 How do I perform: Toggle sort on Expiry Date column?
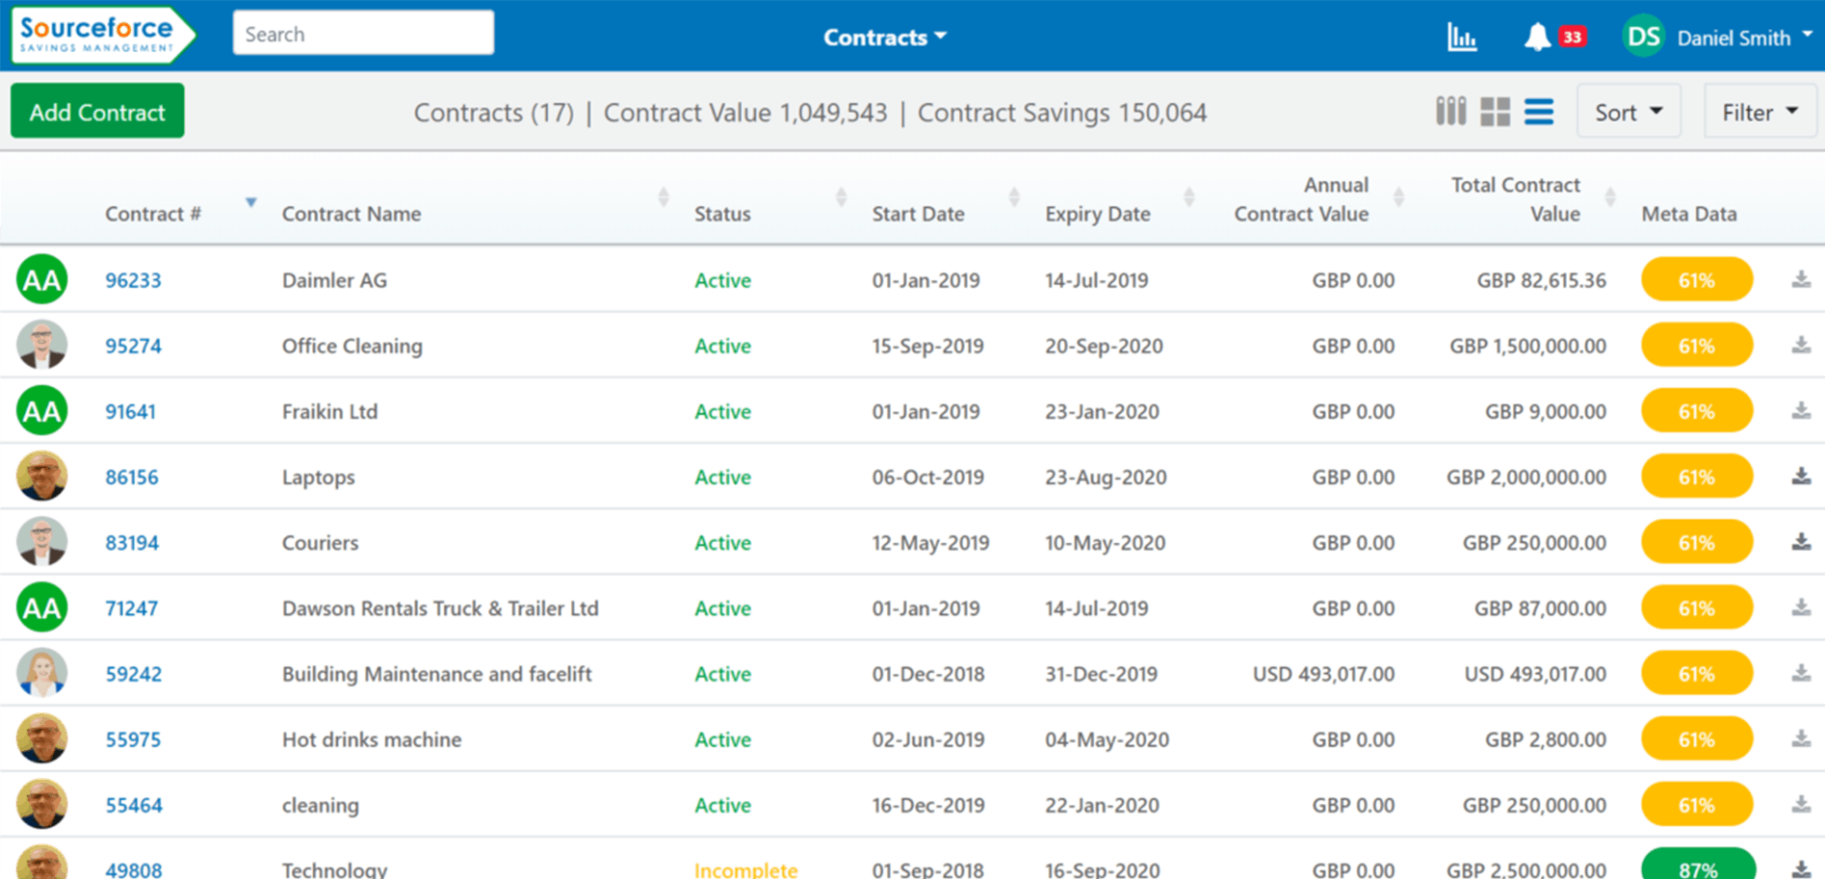coord(1188,198)
